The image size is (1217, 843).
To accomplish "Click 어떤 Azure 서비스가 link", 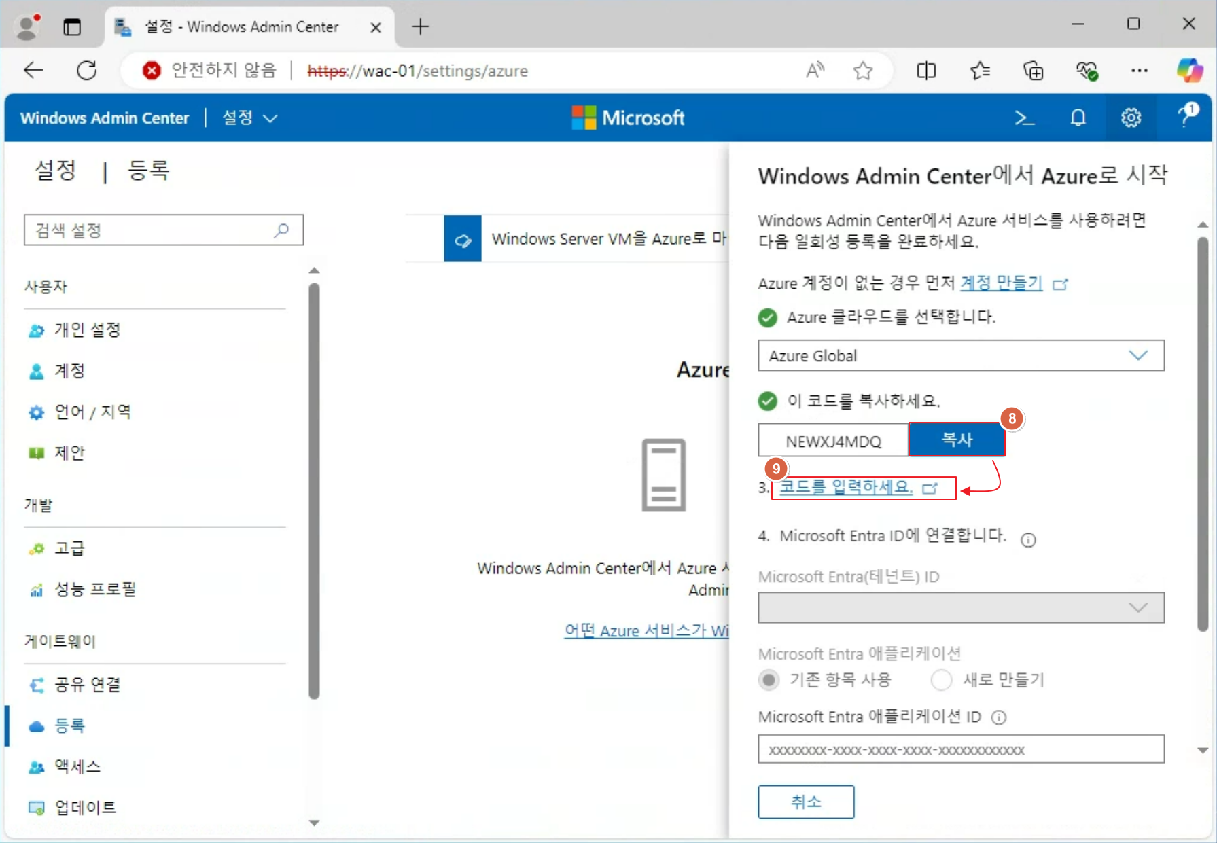I will coord(646,630).
